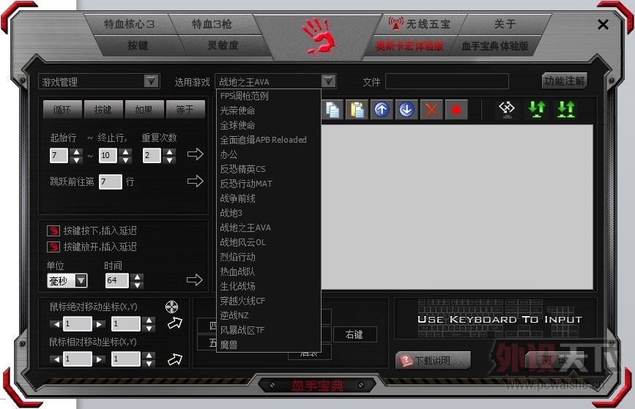Switch to the 特血核心3 tab
This screenshot has width=635, height=409.
tap(130, 24)
